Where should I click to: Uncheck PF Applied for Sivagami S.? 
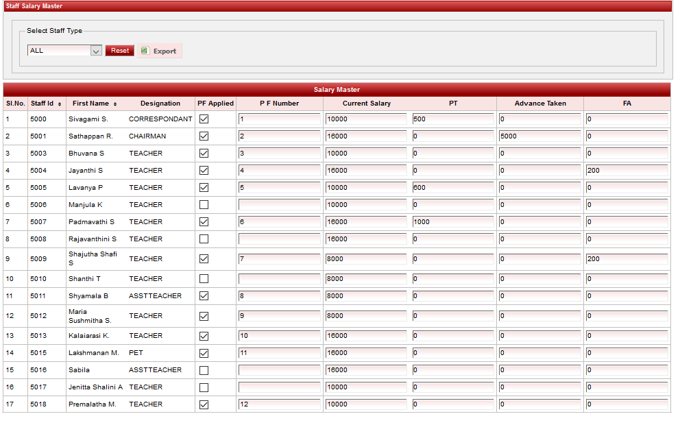(x=204, y=119)
